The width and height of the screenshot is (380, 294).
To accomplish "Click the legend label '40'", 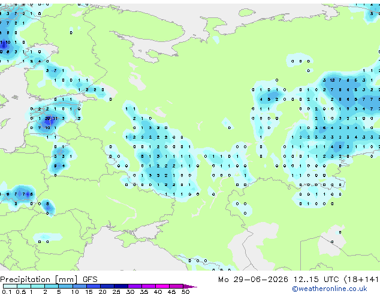I will coord(158,292).
